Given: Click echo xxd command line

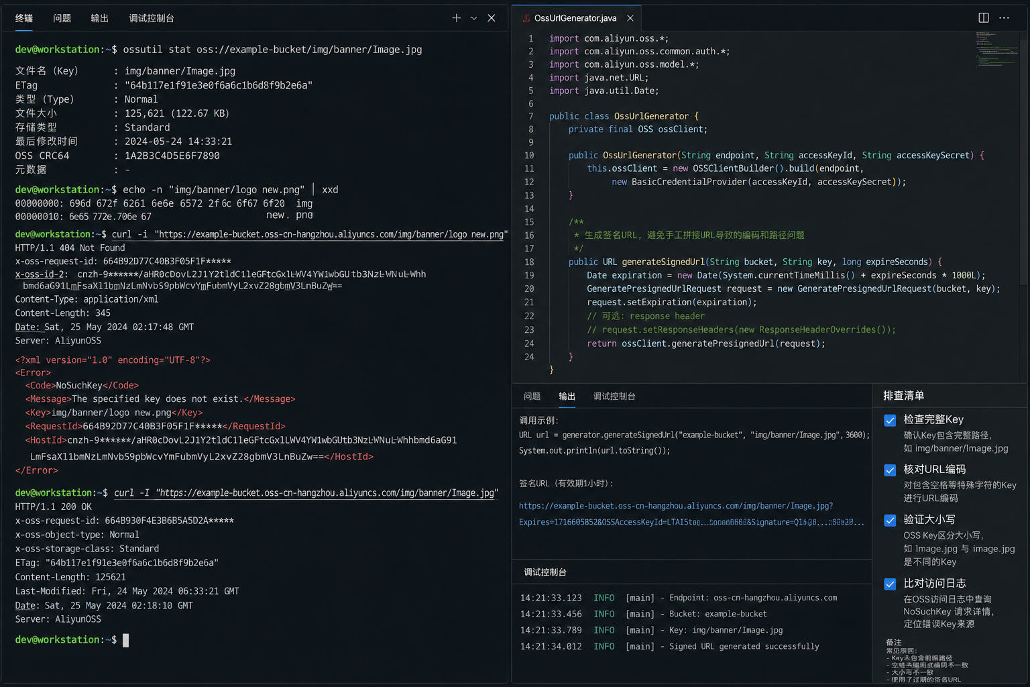Looking at the screenshot, I should click(177, 190).
